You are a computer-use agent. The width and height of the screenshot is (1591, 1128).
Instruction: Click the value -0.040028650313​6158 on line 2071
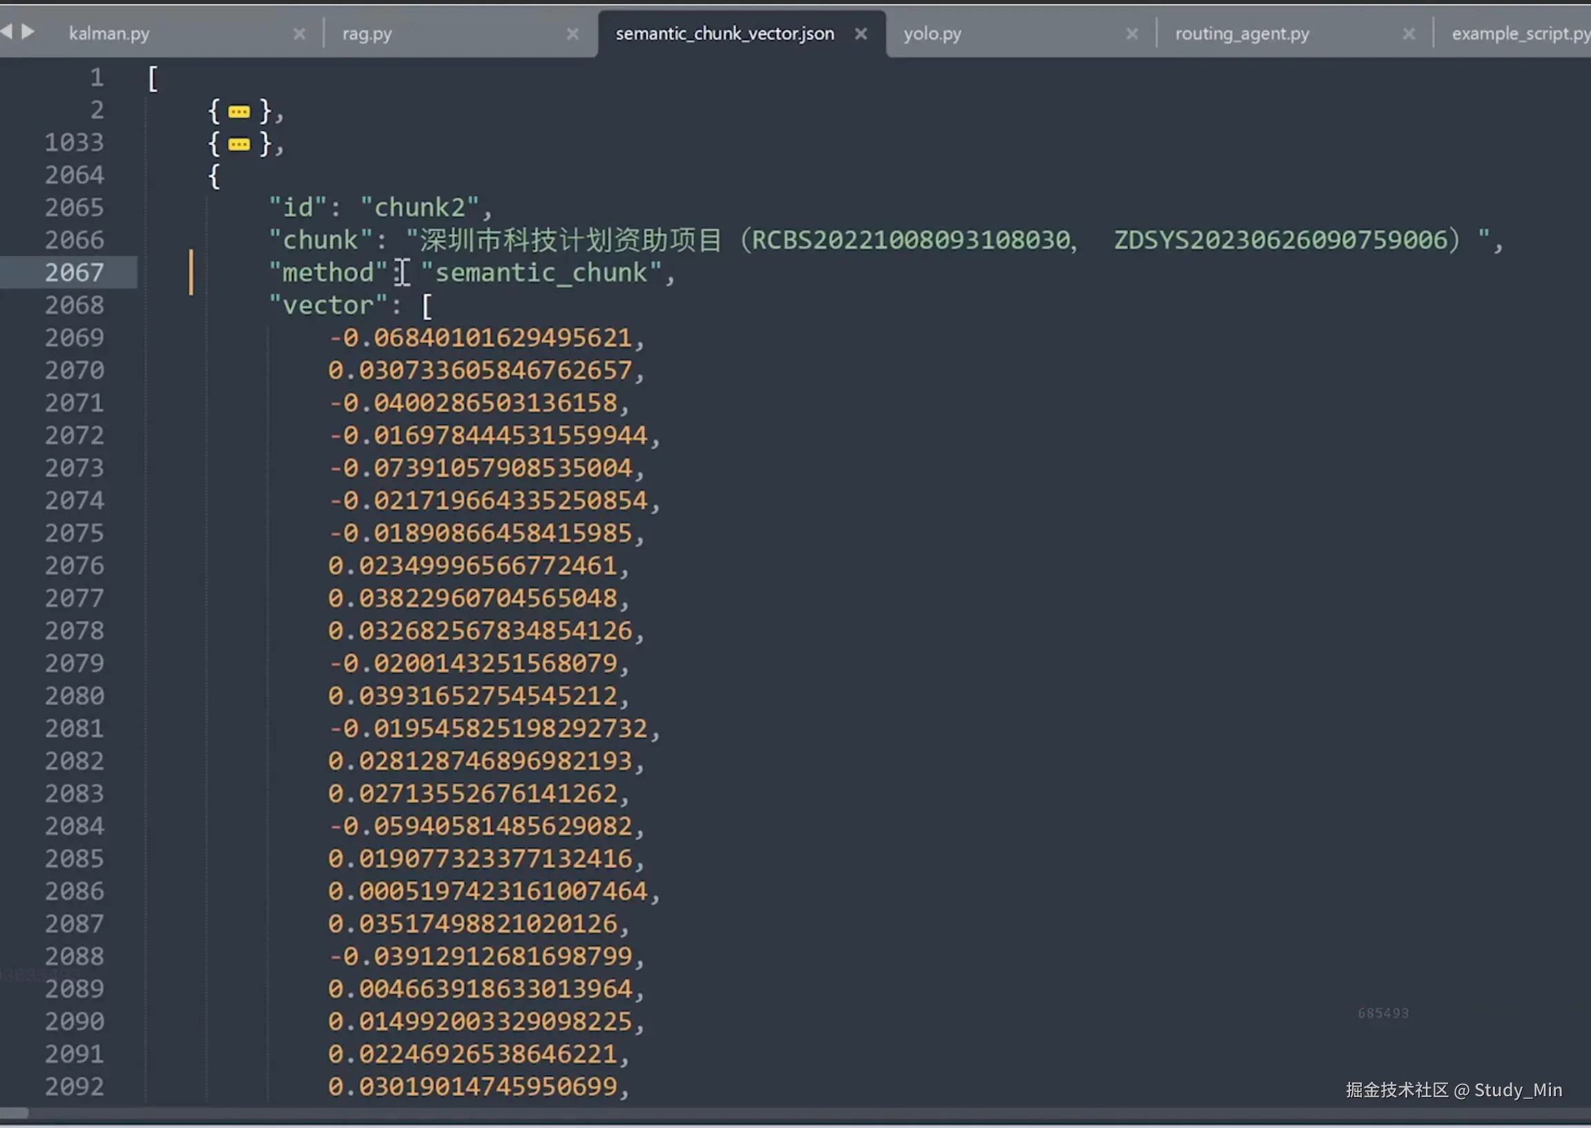pyautogui.click(x=472, y=403)
